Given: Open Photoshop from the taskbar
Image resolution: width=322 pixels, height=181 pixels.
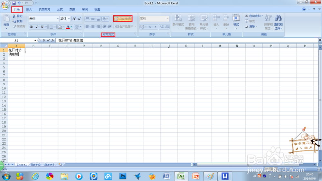Looking at the screenshot, I should click(x=123, y=176).
